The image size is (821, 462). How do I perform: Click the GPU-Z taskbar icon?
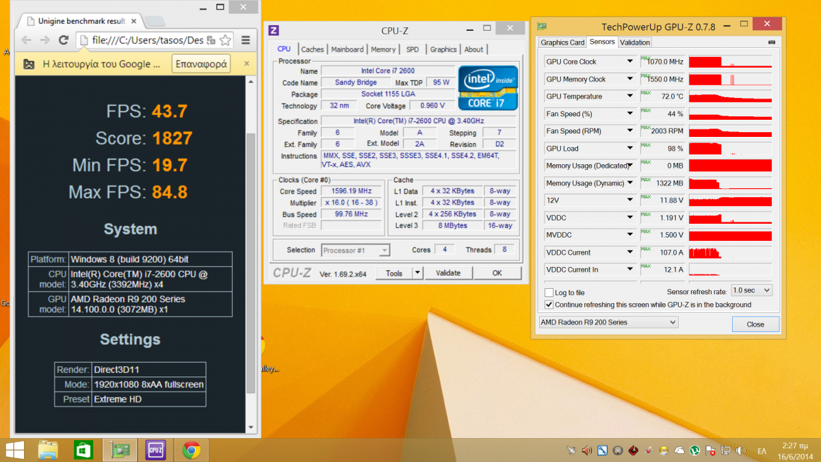tap(120, 450)
